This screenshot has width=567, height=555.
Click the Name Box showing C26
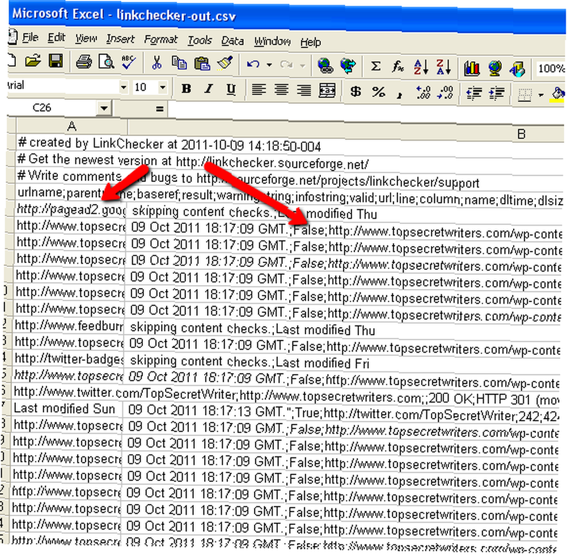pos(52,108)
